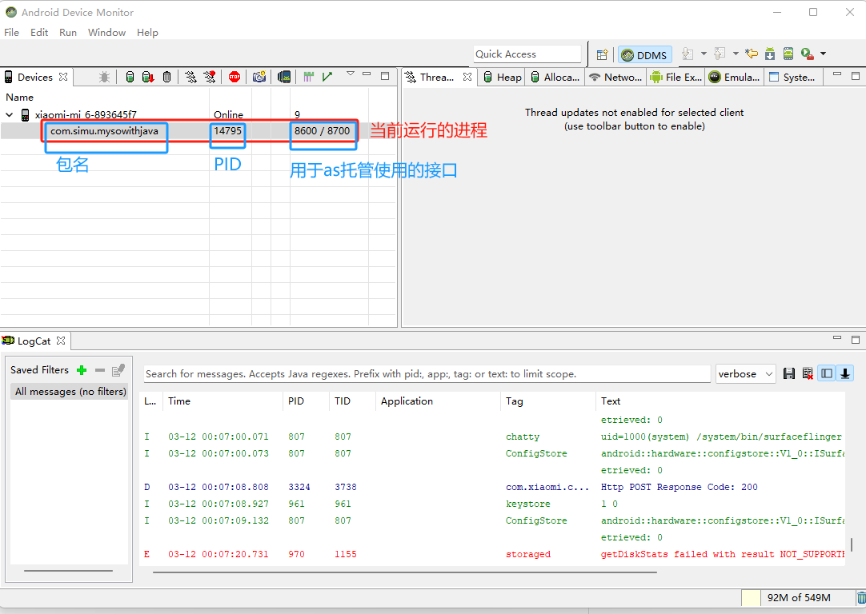Start OpenGL trace green arrow icon
866x614 pixels.
click(x=327, y=78)
